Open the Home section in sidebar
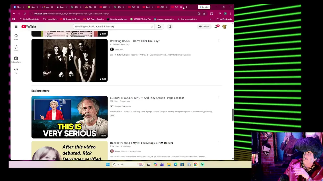Screen dimensions: 323x181 tap(16, 37)
